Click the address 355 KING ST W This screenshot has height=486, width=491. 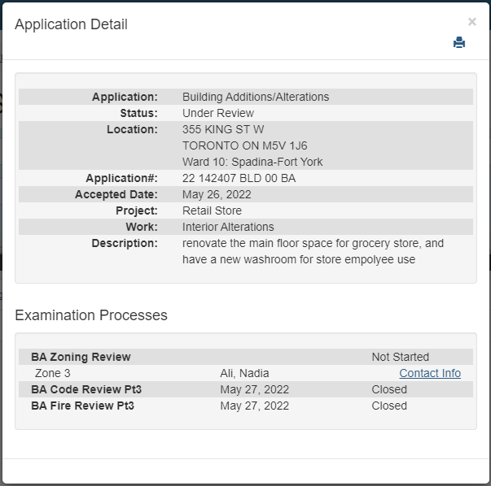click(x=223, y=129)
